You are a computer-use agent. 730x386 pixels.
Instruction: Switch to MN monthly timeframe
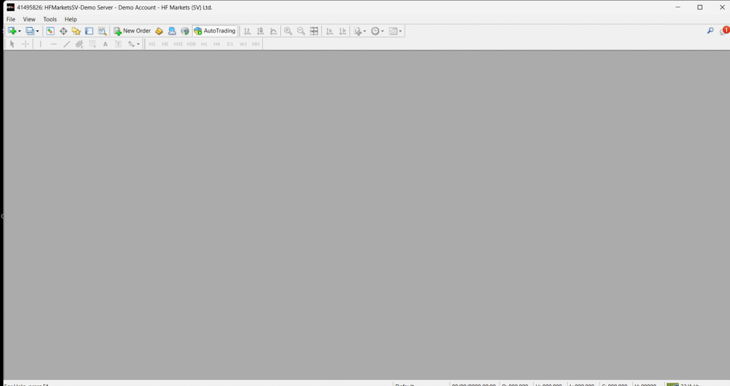(255, 44)
